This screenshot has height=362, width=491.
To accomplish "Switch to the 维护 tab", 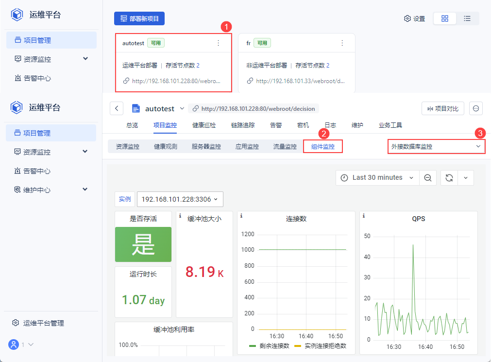I will click(x=357, y=125).
